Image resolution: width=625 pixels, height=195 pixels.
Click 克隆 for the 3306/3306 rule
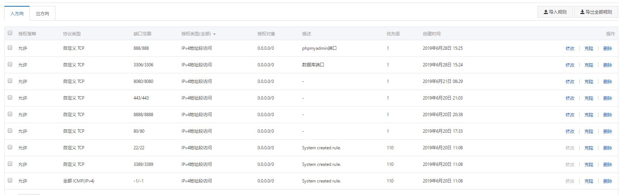click(589, 65)
